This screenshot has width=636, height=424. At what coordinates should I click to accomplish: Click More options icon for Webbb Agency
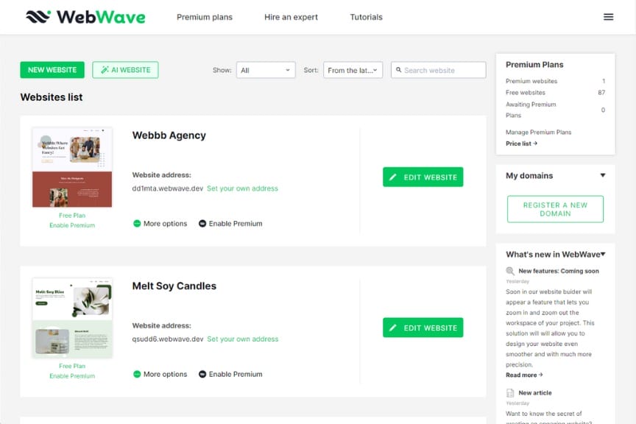pos(137,224)
